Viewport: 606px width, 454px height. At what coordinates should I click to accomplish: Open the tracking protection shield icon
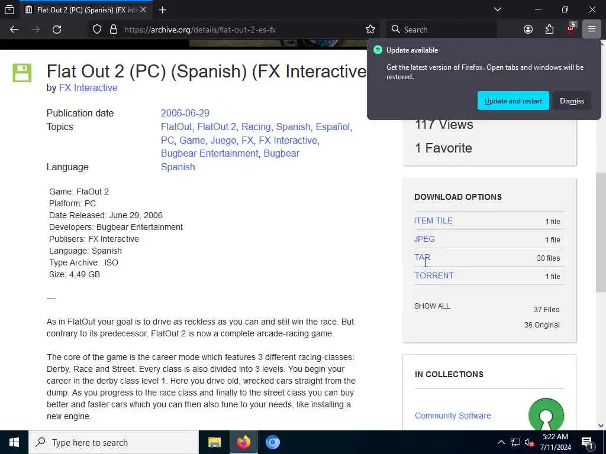[x=97, y=30]
